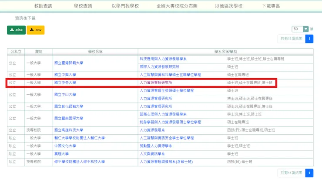Select 學士班,碩士班 text in 中國文化大學 row
Screen dimensions: 322x179
click(238, 146)
